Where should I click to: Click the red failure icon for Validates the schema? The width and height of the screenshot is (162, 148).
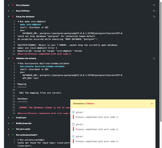click(13, 58)
